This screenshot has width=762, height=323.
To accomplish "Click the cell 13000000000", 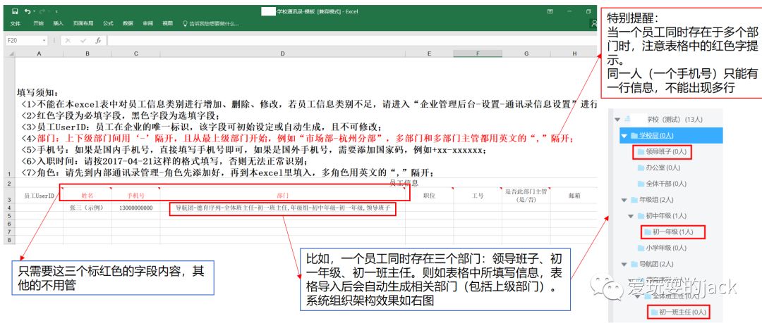I will coord(136,208).
